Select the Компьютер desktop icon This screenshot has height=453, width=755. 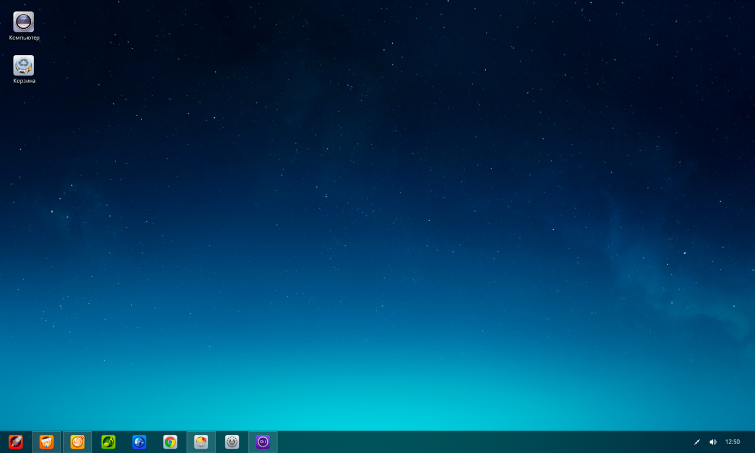pos(24,22)
